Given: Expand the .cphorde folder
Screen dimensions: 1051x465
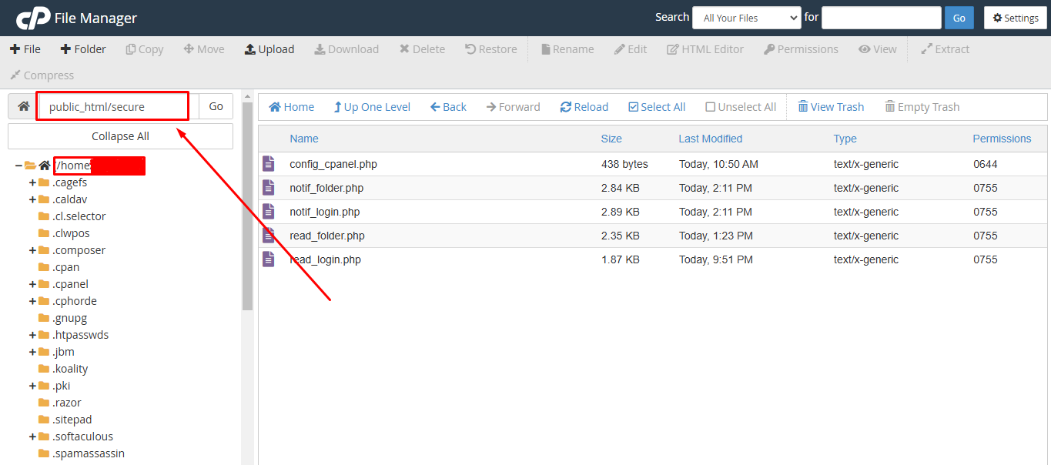Looking at the screenshot, I should coord(32,301).
